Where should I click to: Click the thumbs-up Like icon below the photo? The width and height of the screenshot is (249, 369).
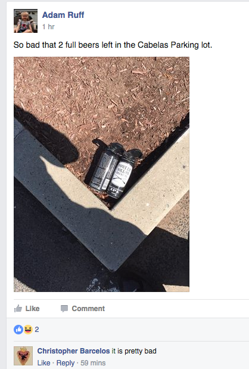(x=18, y=308)
